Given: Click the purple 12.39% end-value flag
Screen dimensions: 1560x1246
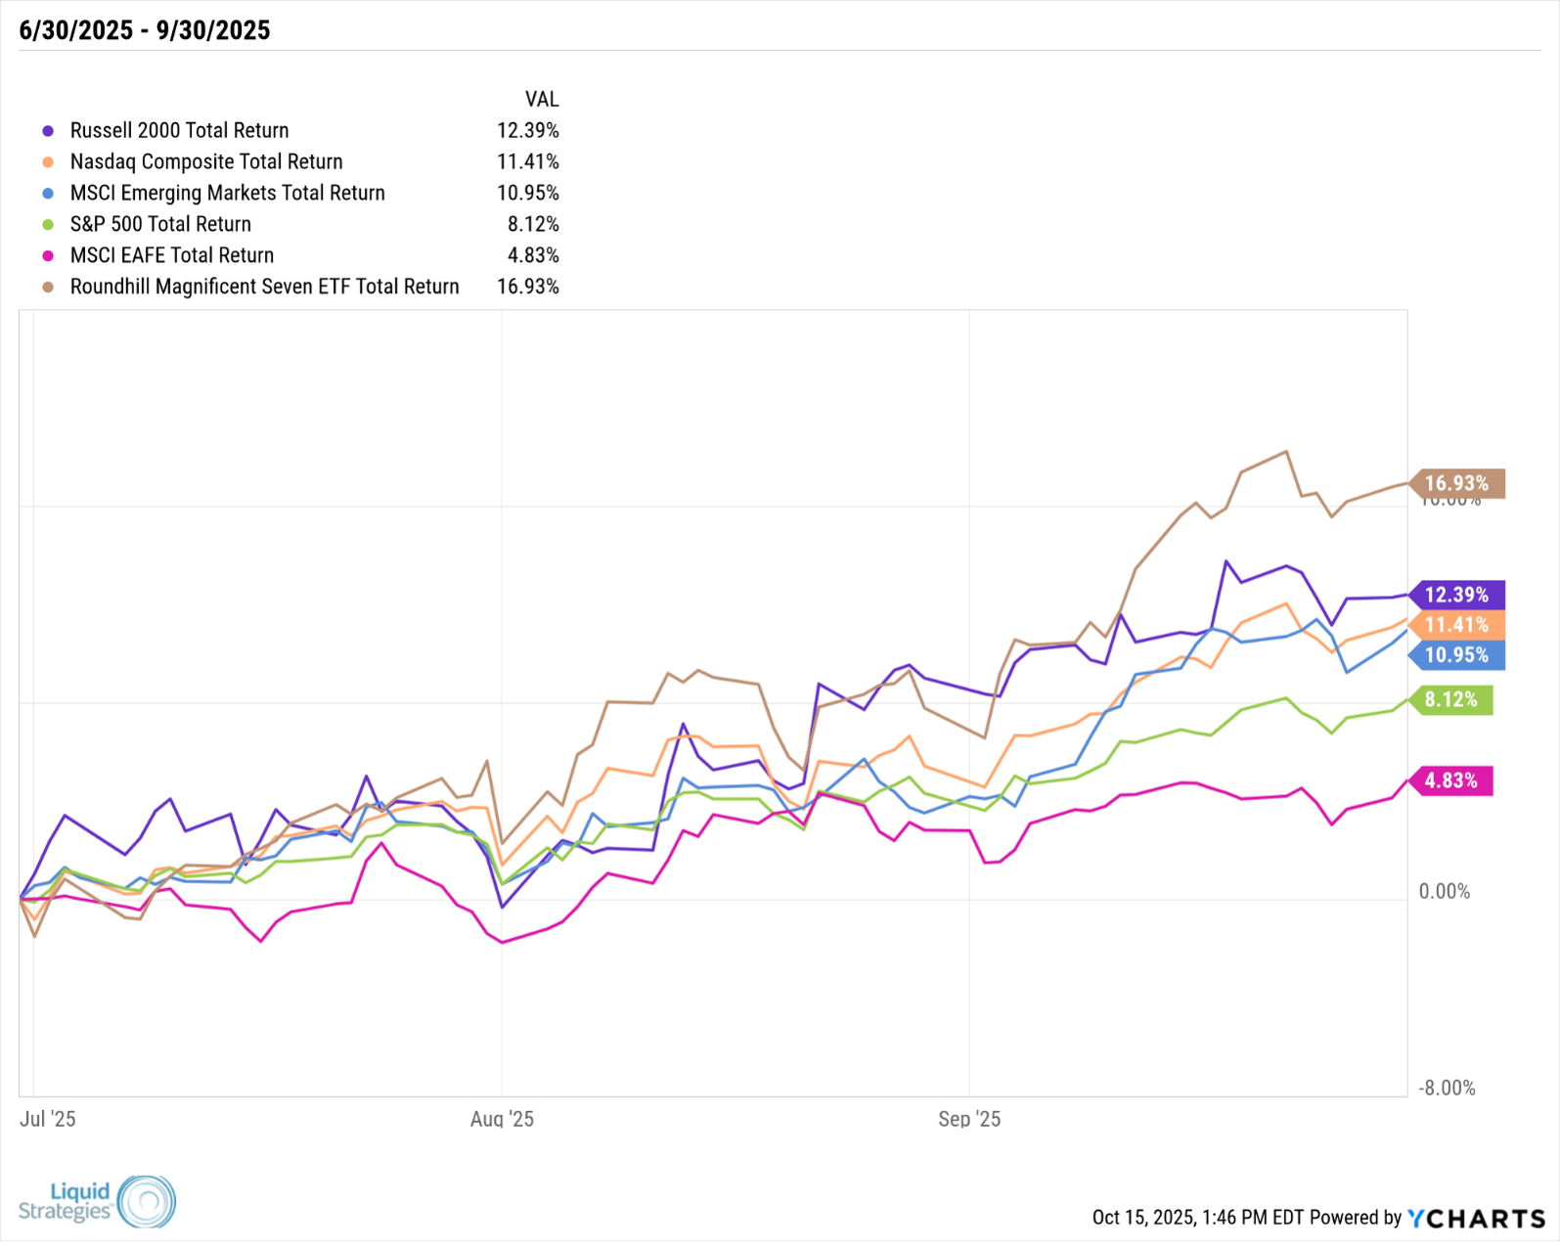Looking at the screenshot, I should [1457, 595].
